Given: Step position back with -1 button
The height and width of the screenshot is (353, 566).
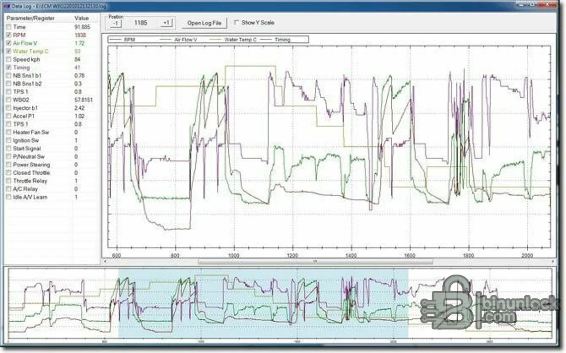Looking at the screenshot, I should click(x=116, y=23).
